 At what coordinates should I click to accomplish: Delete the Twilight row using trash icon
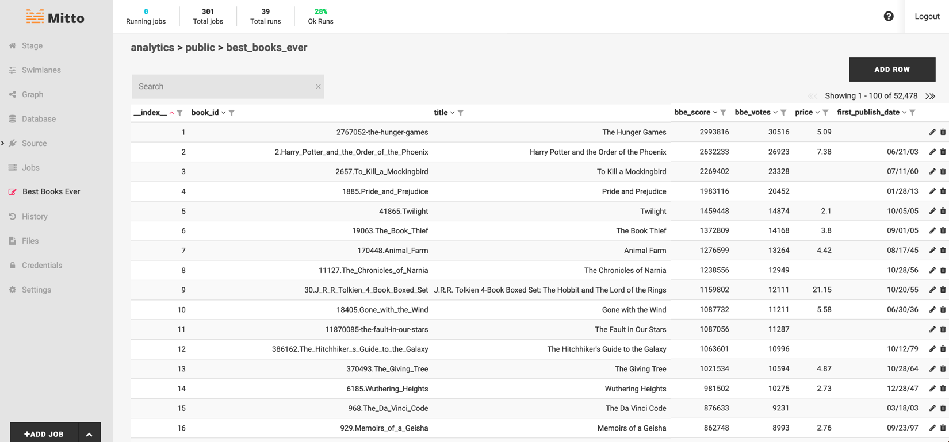coord(943,211)
